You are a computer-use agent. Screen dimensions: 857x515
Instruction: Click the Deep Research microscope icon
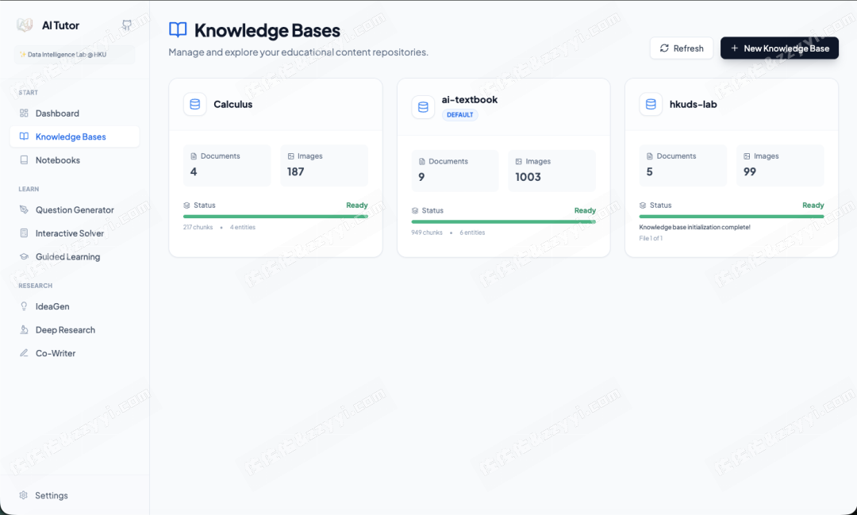[24, 329]
